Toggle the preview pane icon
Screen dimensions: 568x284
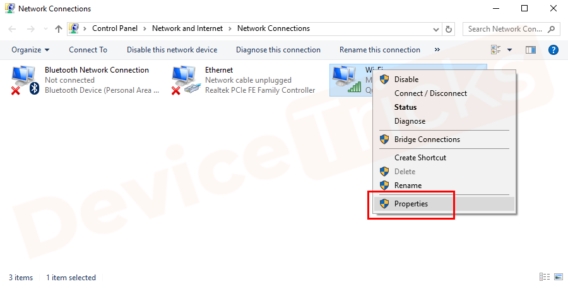(530, 50)
